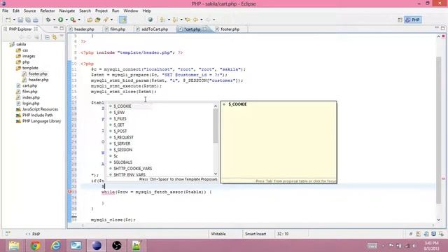This screenshot has height=252, width=448.
Task: Choose $_SESSION from the autocomplete list
Action: click(x=123, y=150)
